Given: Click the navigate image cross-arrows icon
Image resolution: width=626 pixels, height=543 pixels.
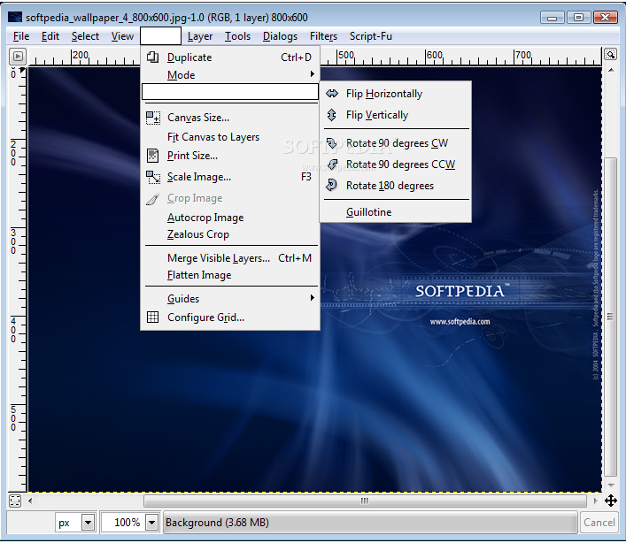Looking at the screenshot, I should (611, 501).
